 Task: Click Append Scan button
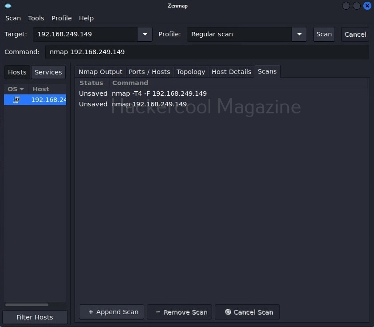(x=112, y=312)
